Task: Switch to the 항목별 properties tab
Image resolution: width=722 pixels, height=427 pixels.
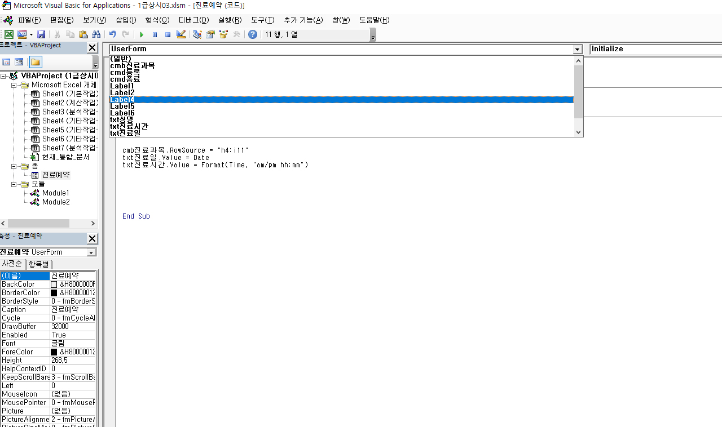Action: point(39,264)
